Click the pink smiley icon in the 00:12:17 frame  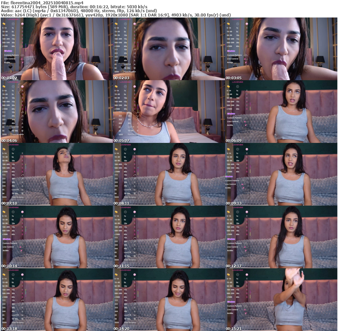pos(247,212)
